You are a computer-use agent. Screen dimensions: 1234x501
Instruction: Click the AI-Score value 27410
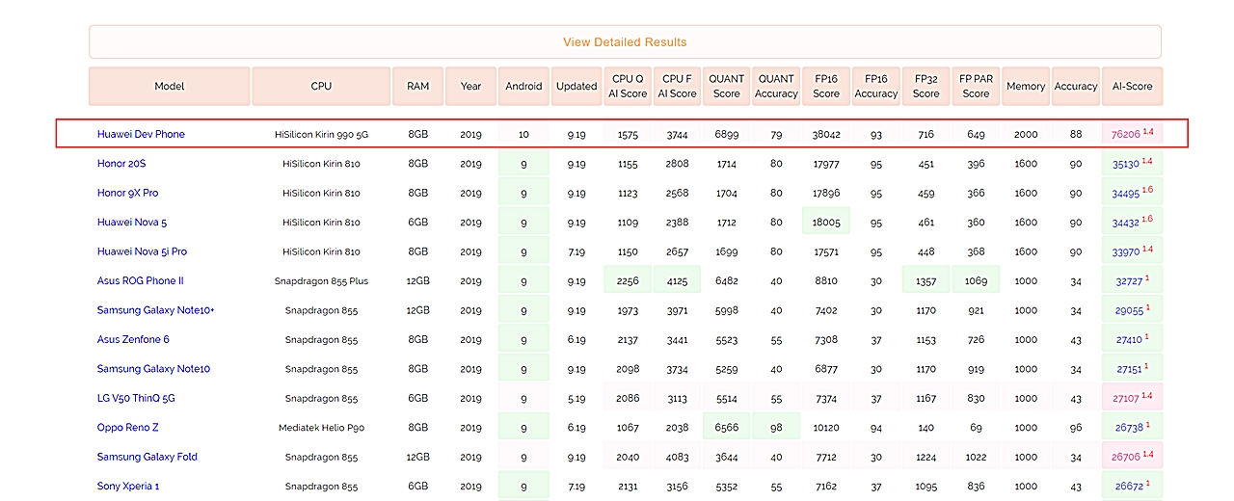pyautogui.click(x=1129, y=340)
